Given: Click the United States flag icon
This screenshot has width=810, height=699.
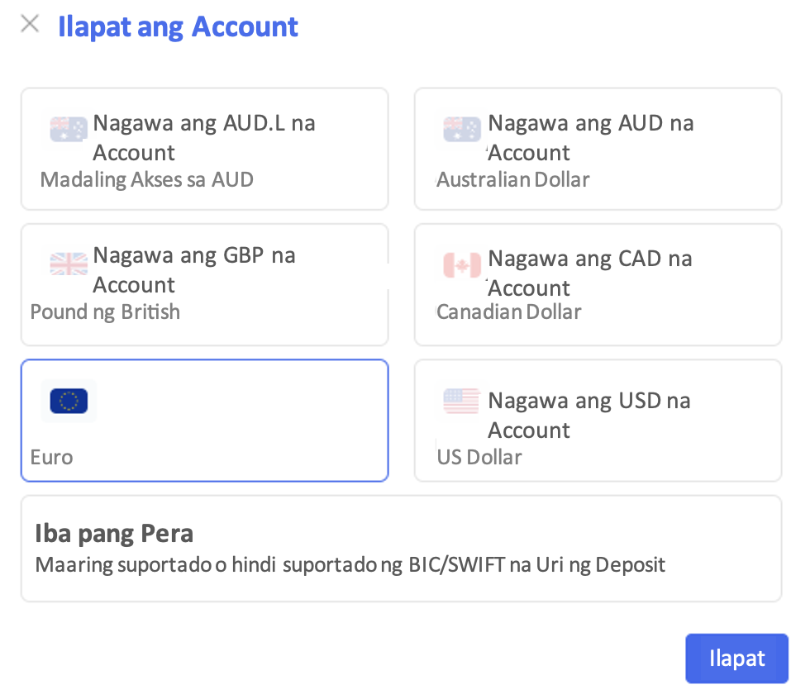Looking at the screenshot, I should point(461,401).
